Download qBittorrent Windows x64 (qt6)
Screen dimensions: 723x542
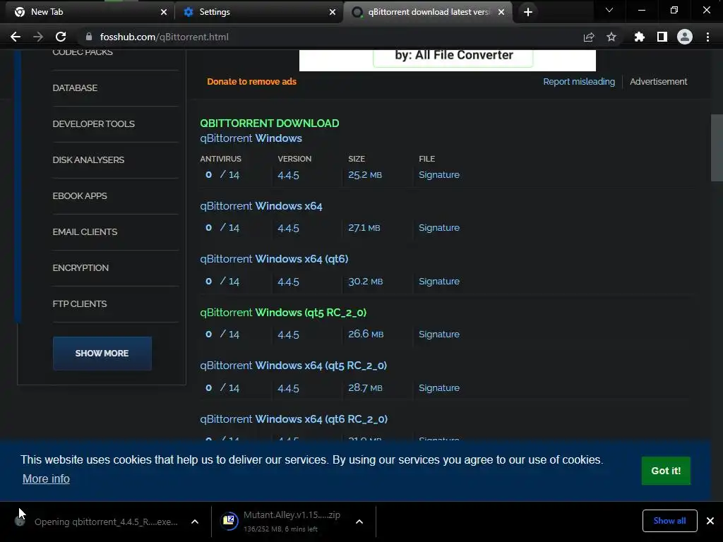coord(274,259)
